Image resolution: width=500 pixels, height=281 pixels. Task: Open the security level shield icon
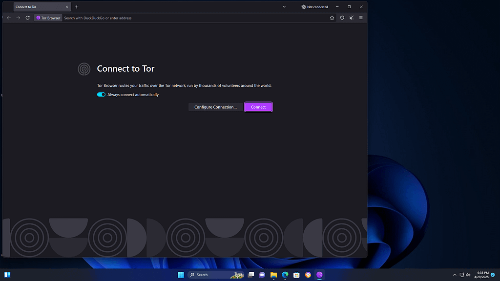point(342,18)
